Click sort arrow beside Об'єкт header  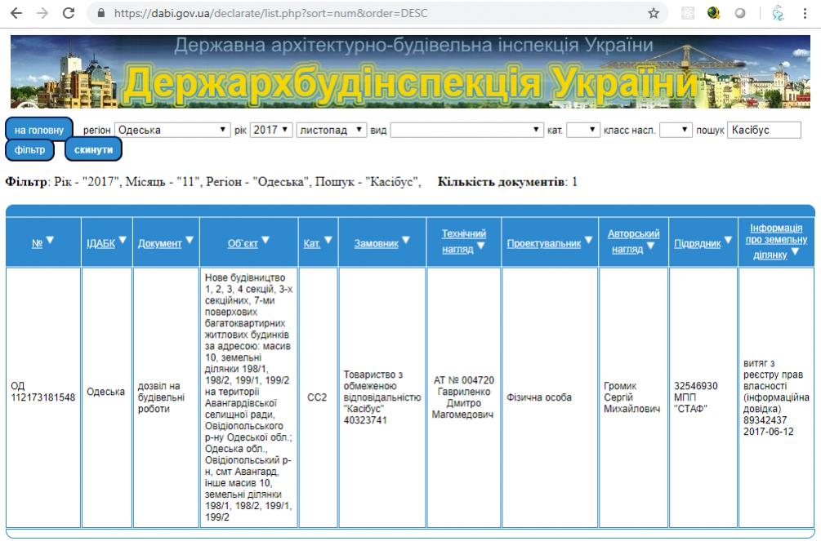pyautogui.click(x=265, y=241)
